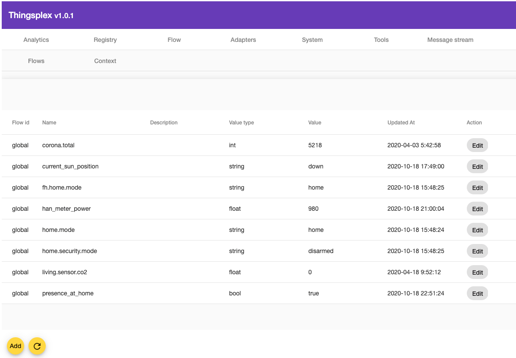Viewport: 516px width, 358px height.
Task: Select the Context sub-tab
Action: point(105,61)
